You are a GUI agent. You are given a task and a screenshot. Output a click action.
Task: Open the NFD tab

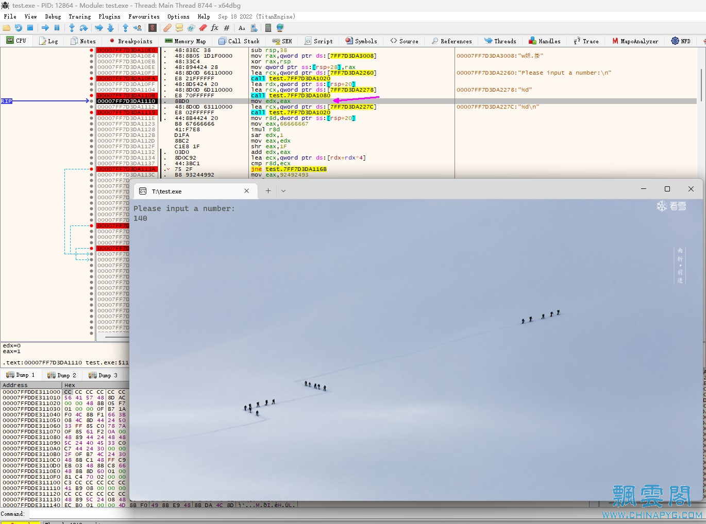[681, 41]
